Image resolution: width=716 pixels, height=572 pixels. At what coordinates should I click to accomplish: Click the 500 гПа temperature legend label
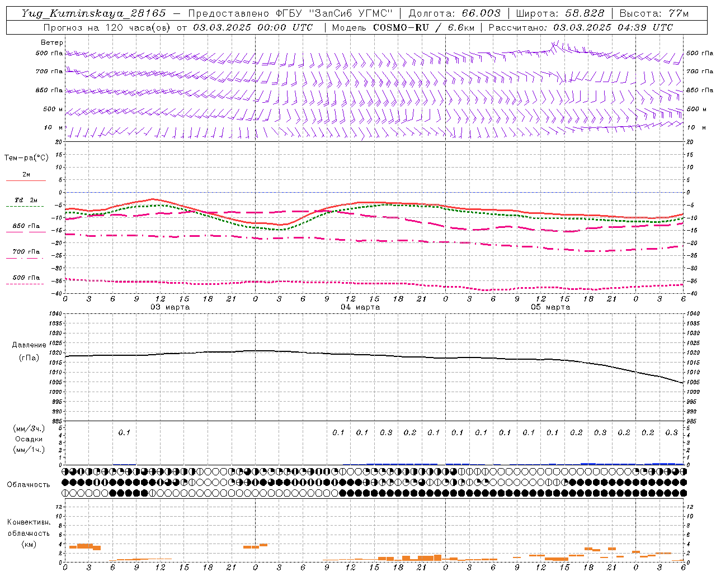(26, 278)
